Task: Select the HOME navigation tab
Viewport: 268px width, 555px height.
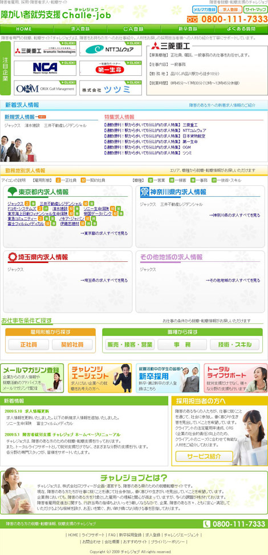Action: click(x=24, y=29)
